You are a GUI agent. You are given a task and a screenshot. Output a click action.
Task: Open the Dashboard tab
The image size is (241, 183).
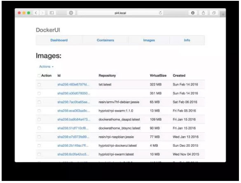coord(59,40)
